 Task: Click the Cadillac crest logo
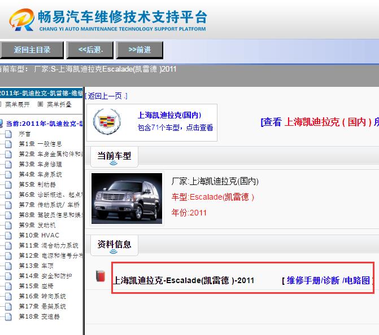pos(107,121)
